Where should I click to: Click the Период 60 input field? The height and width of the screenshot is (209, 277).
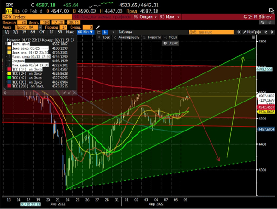coord(22,23)
